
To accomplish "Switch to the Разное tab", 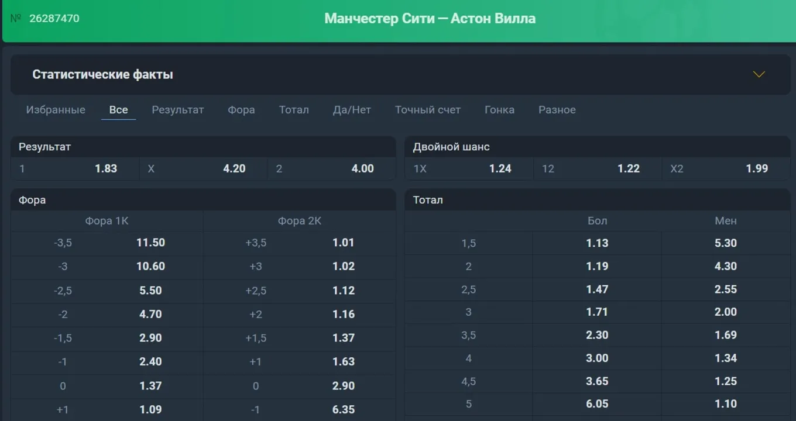I will click(557, 109).
